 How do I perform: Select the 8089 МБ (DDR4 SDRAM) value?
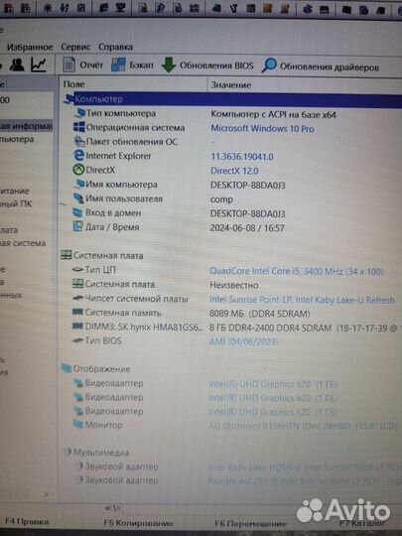[x=260, y=314]
